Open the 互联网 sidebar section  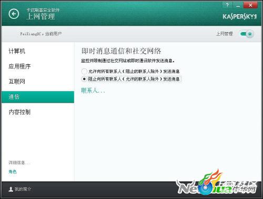pos(17,82)
